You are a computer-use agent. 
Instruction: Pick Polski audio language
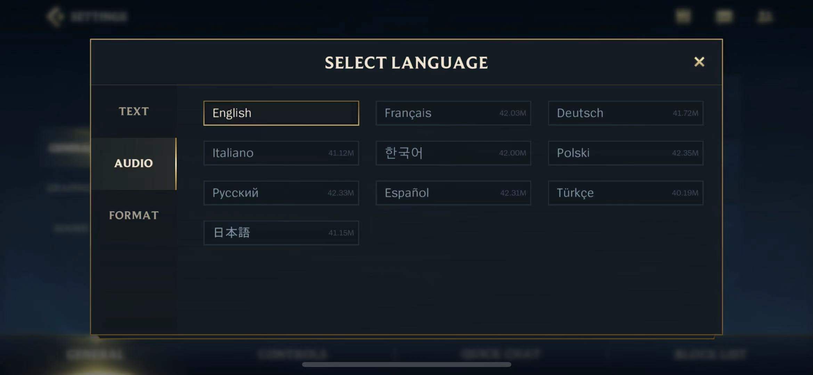[x=626, y=153]
